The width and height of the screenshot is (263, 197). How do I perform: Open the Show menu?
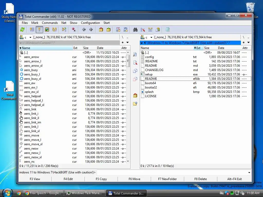(73, 23)
